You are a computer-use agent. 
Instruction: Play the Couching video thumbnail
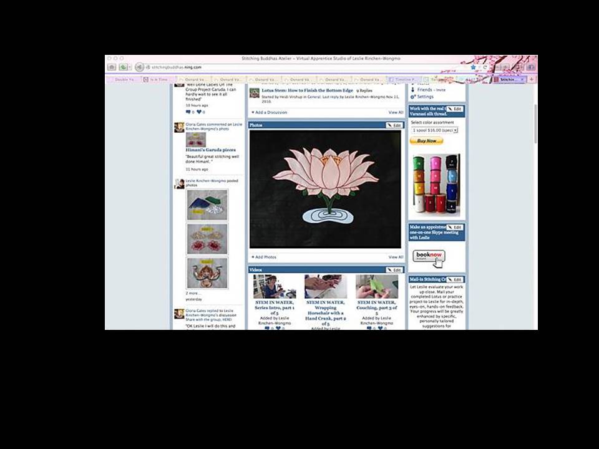(377, 286)
